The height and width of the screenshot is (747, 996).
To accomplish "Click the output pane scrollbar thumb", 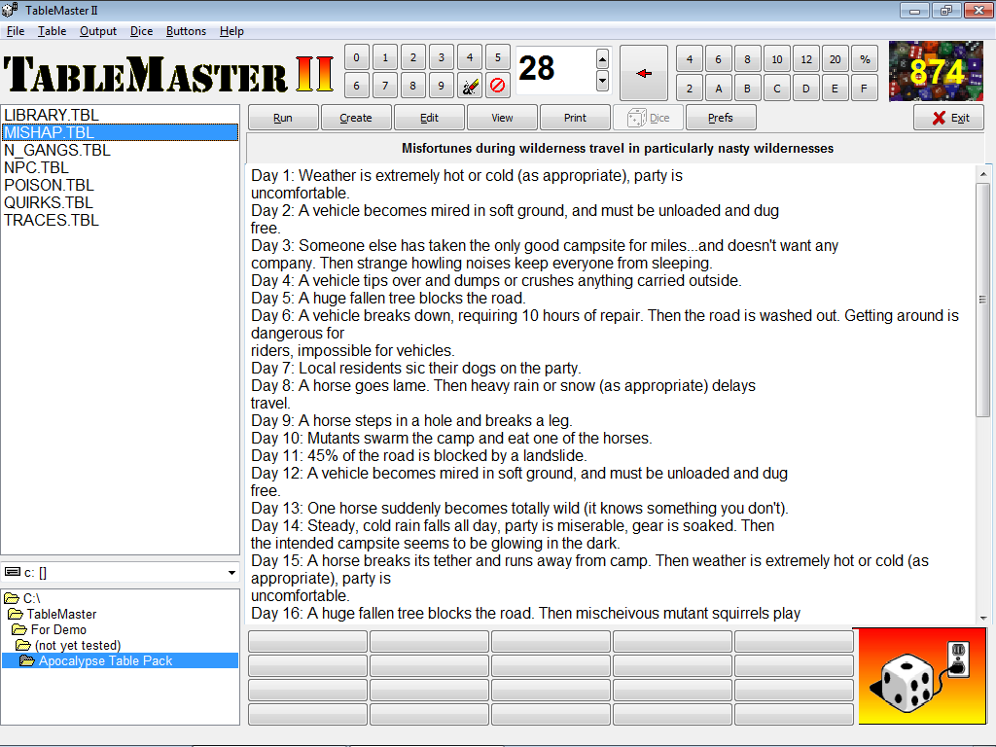I will pos(983,300).
